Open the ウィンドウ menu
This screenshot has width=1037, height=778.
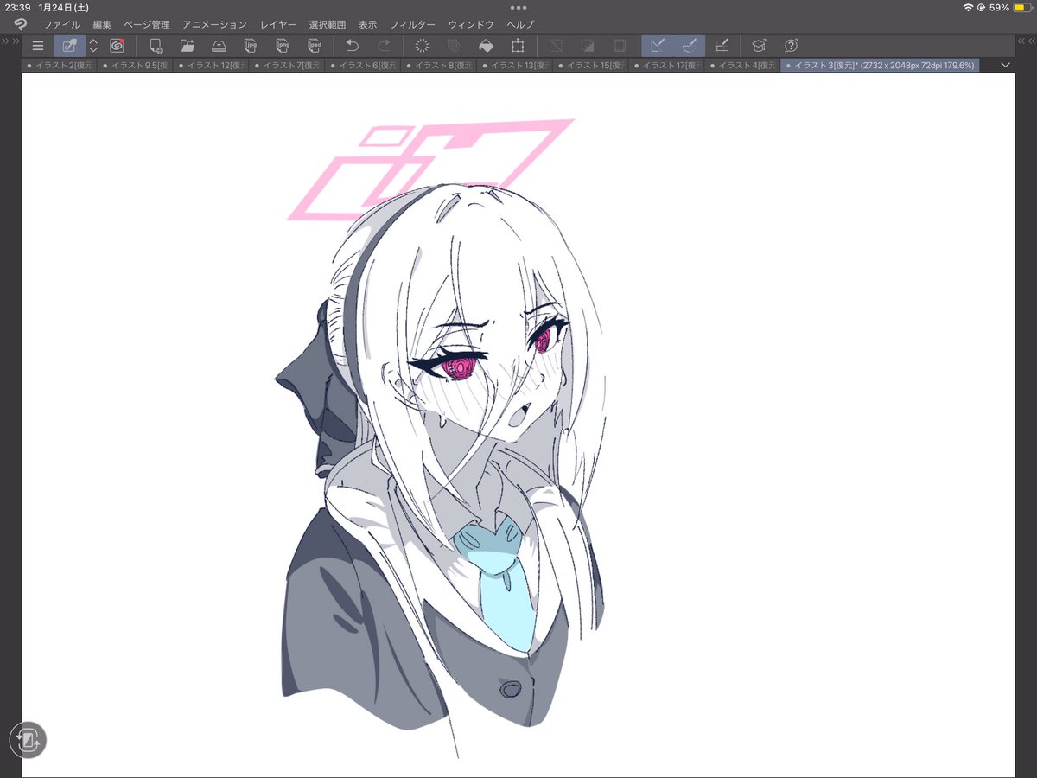(471, 24)
